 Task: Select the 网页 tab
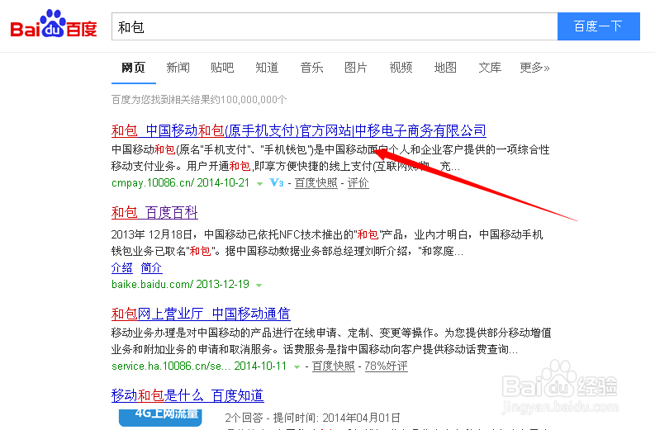coord(133,68)
